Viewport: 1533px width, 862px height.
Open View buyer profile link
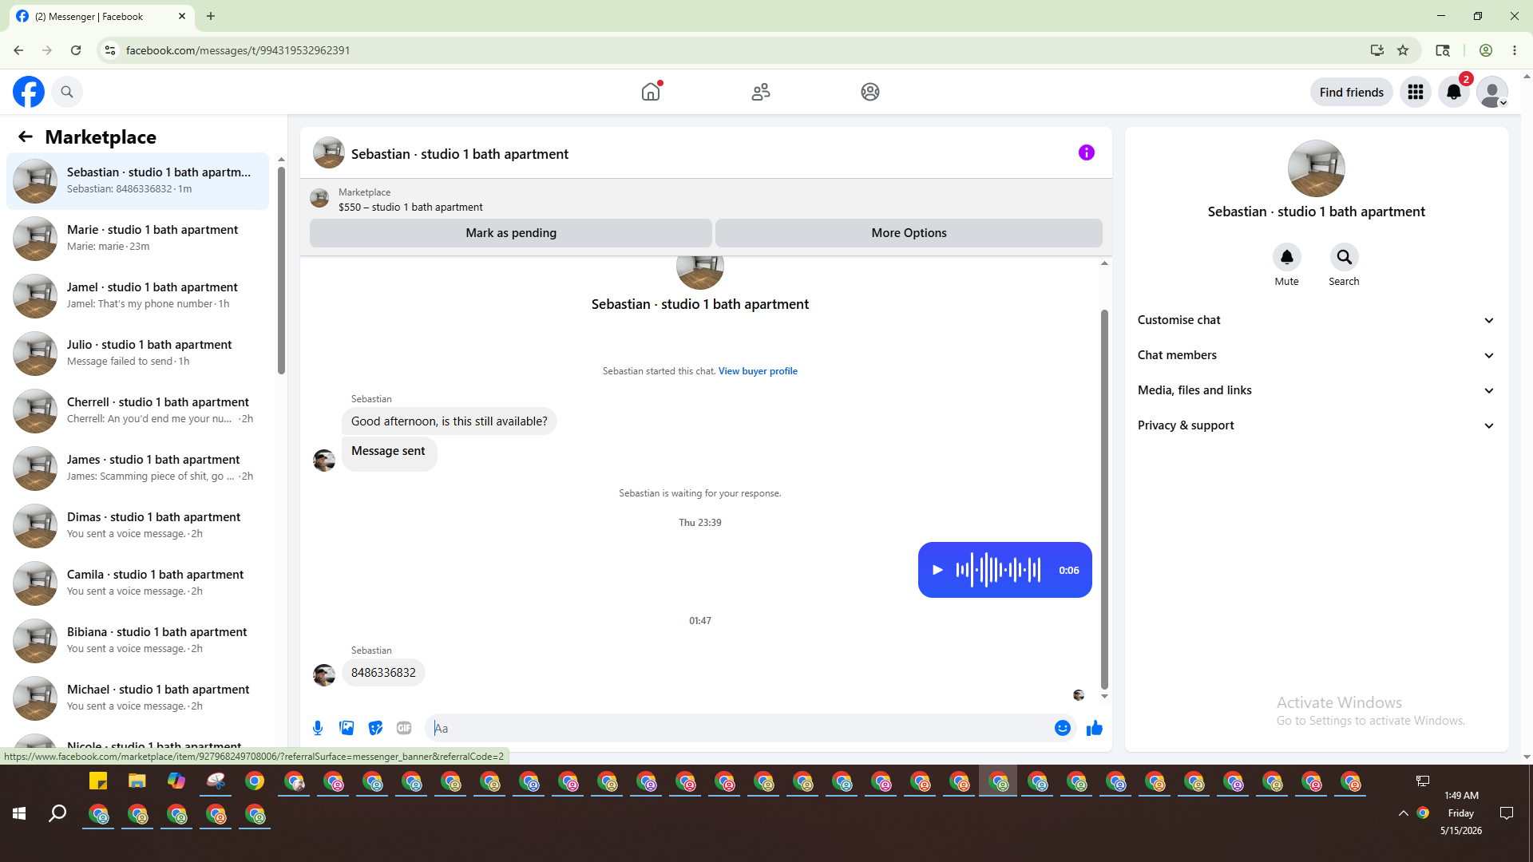tap(758, 371)
